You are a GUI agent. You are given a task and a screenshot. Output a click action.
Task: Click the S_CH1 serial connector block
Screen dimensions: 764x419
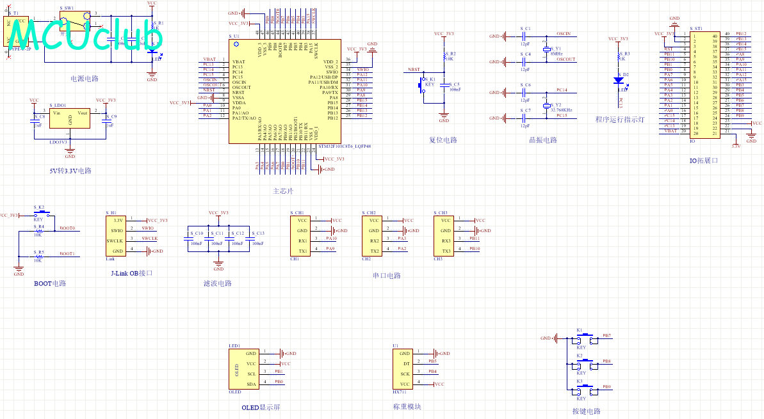[300, 235]
